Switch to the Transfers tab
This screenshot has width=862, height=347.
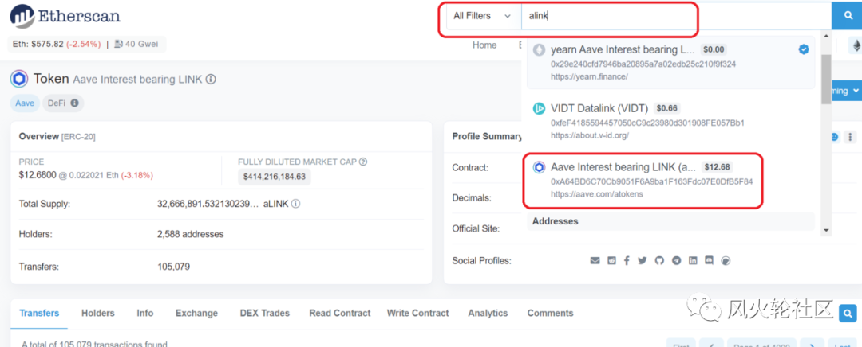(x=40, y=313)
